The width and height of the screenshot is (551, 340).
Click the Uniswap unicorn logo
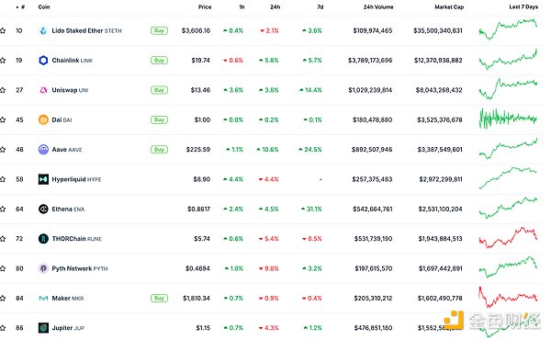43,90
